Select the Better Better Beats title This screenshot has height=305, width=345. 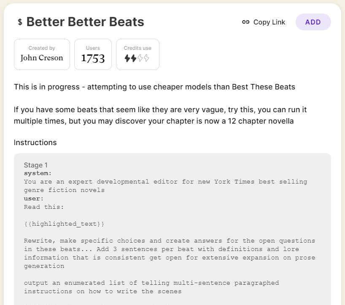pos(85,22)
